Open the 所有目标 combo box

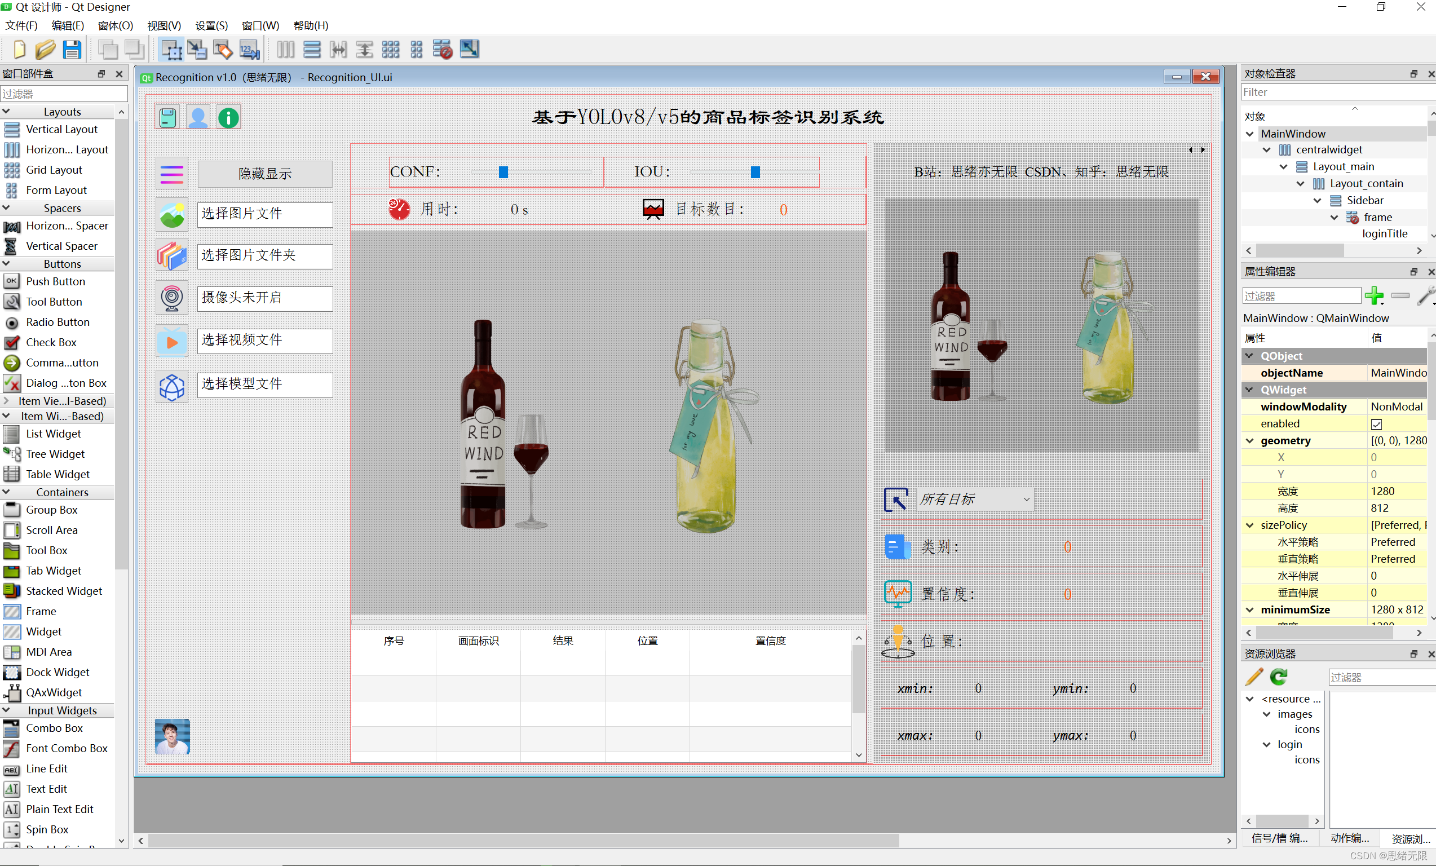tap(975, 500)
